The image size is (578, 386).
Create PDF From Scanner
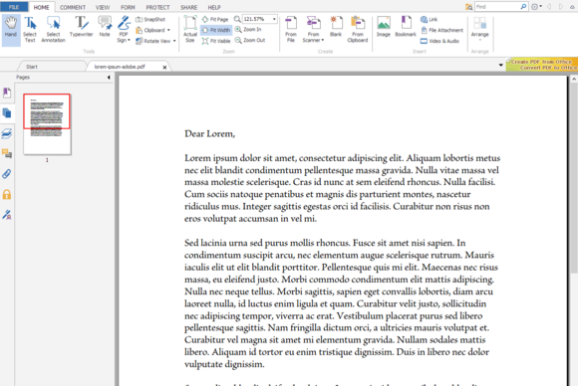click(313, 30)
